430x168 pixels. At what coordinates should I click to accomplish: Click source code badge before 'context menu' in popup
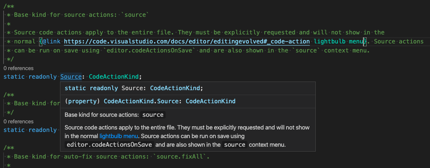click(x=236, y=145)
